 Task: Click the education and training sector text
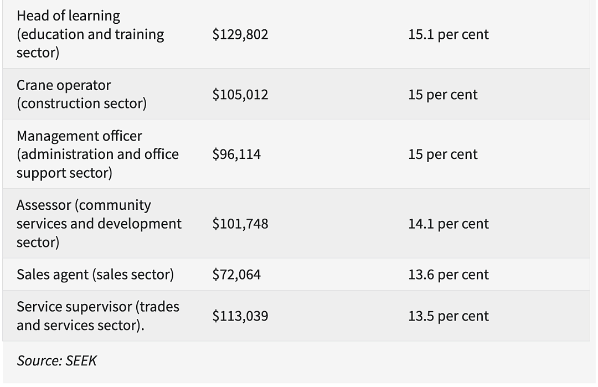point(90,43)
